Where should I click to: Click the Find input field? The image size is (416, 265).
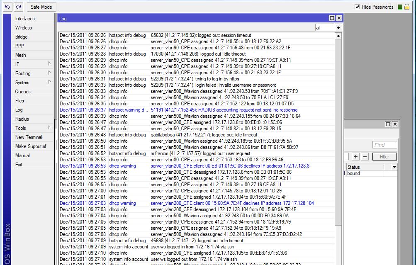pyautogui.click(x=384, y=144)
